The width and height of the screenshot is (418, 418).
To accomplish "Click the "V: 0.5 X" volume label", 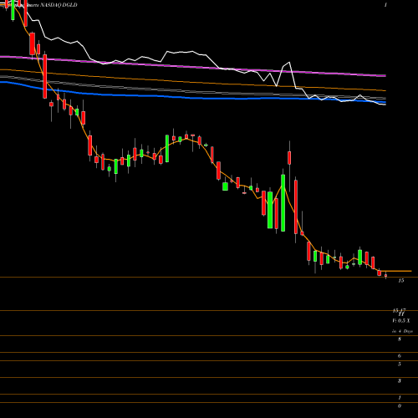I will [x=401, y=321].
